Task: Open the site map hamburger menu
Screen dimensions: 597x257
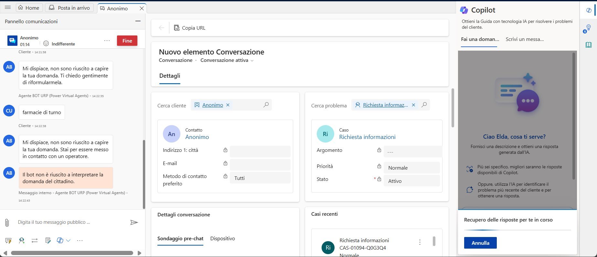Action: [x=8, y=7]
